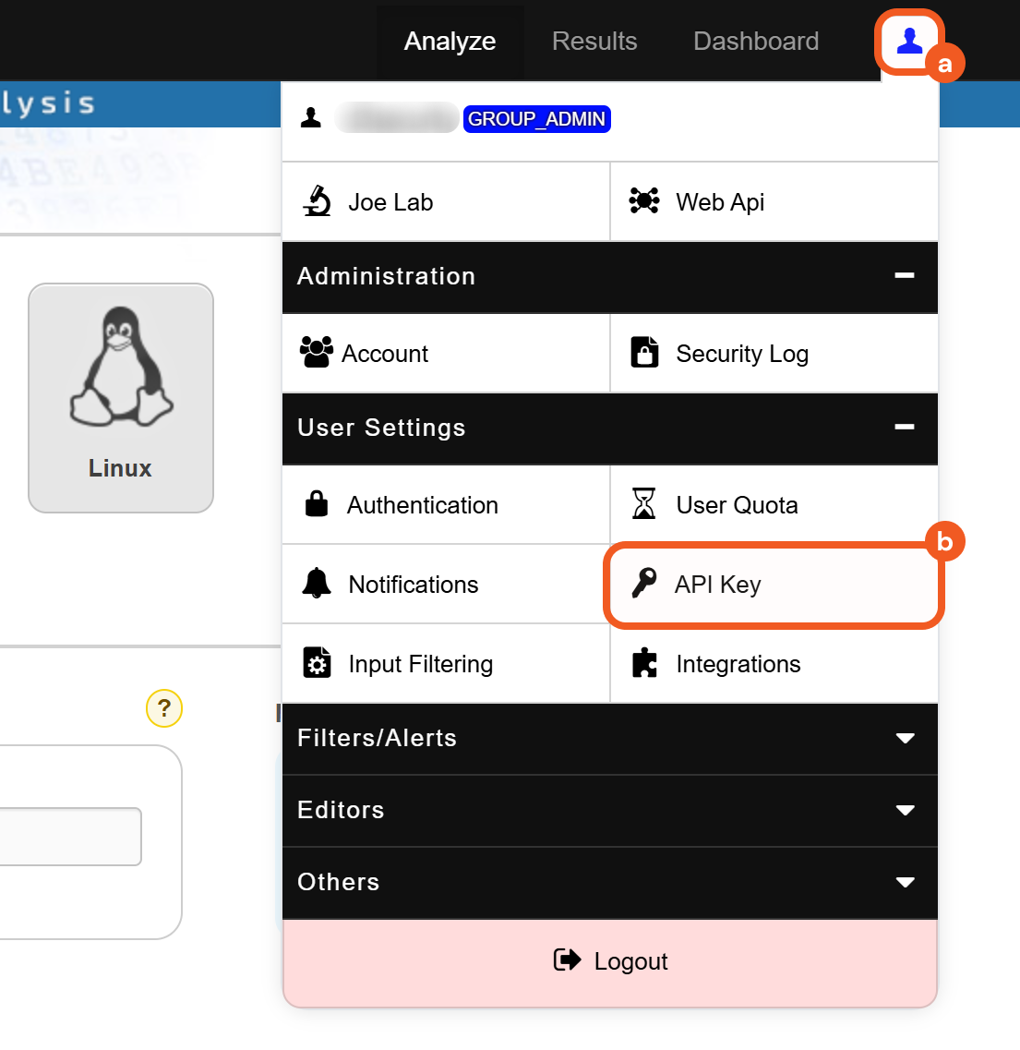
Task: Click the user profile icon in navbar
Action: pyautogui.click(x=909, y=42)
